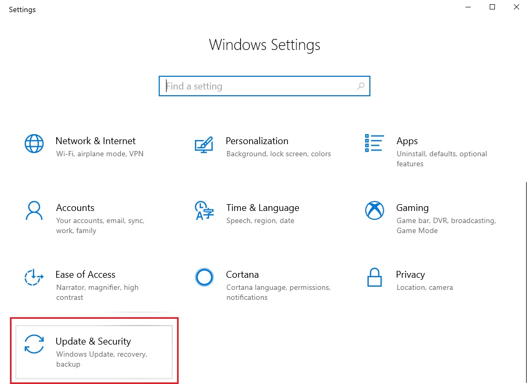527x384 pixels.
Task: Open Network & Internet settings title
Action: pos(96,141)
